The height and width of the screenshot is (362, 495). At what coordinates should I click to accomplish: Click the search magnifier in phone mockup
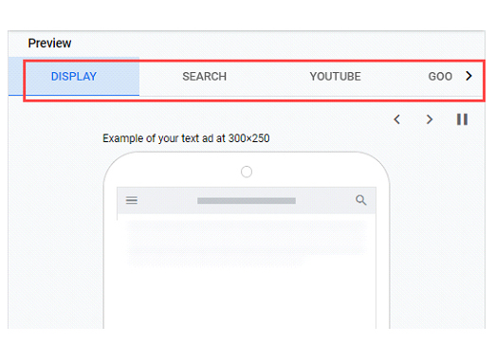coord(361,200)
